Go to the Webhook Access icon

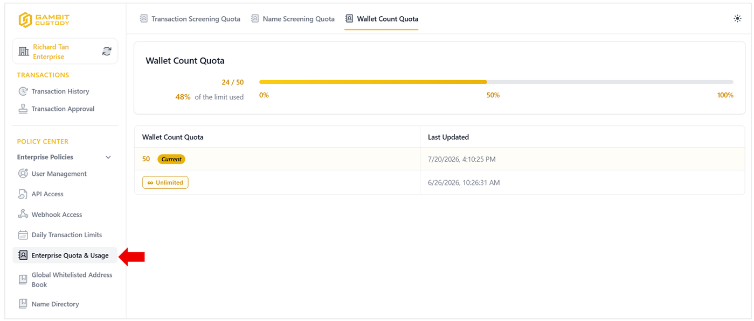coord(23,215)
